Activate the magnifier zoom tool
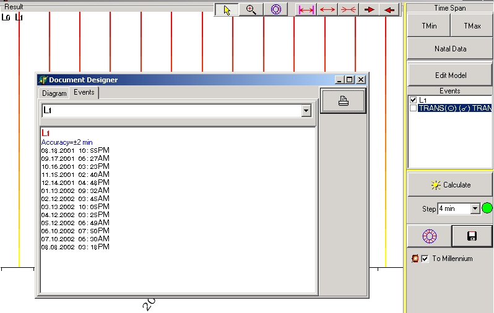This screenshot has height=313, width=494. pyautogui.click(x=251, y=10)
